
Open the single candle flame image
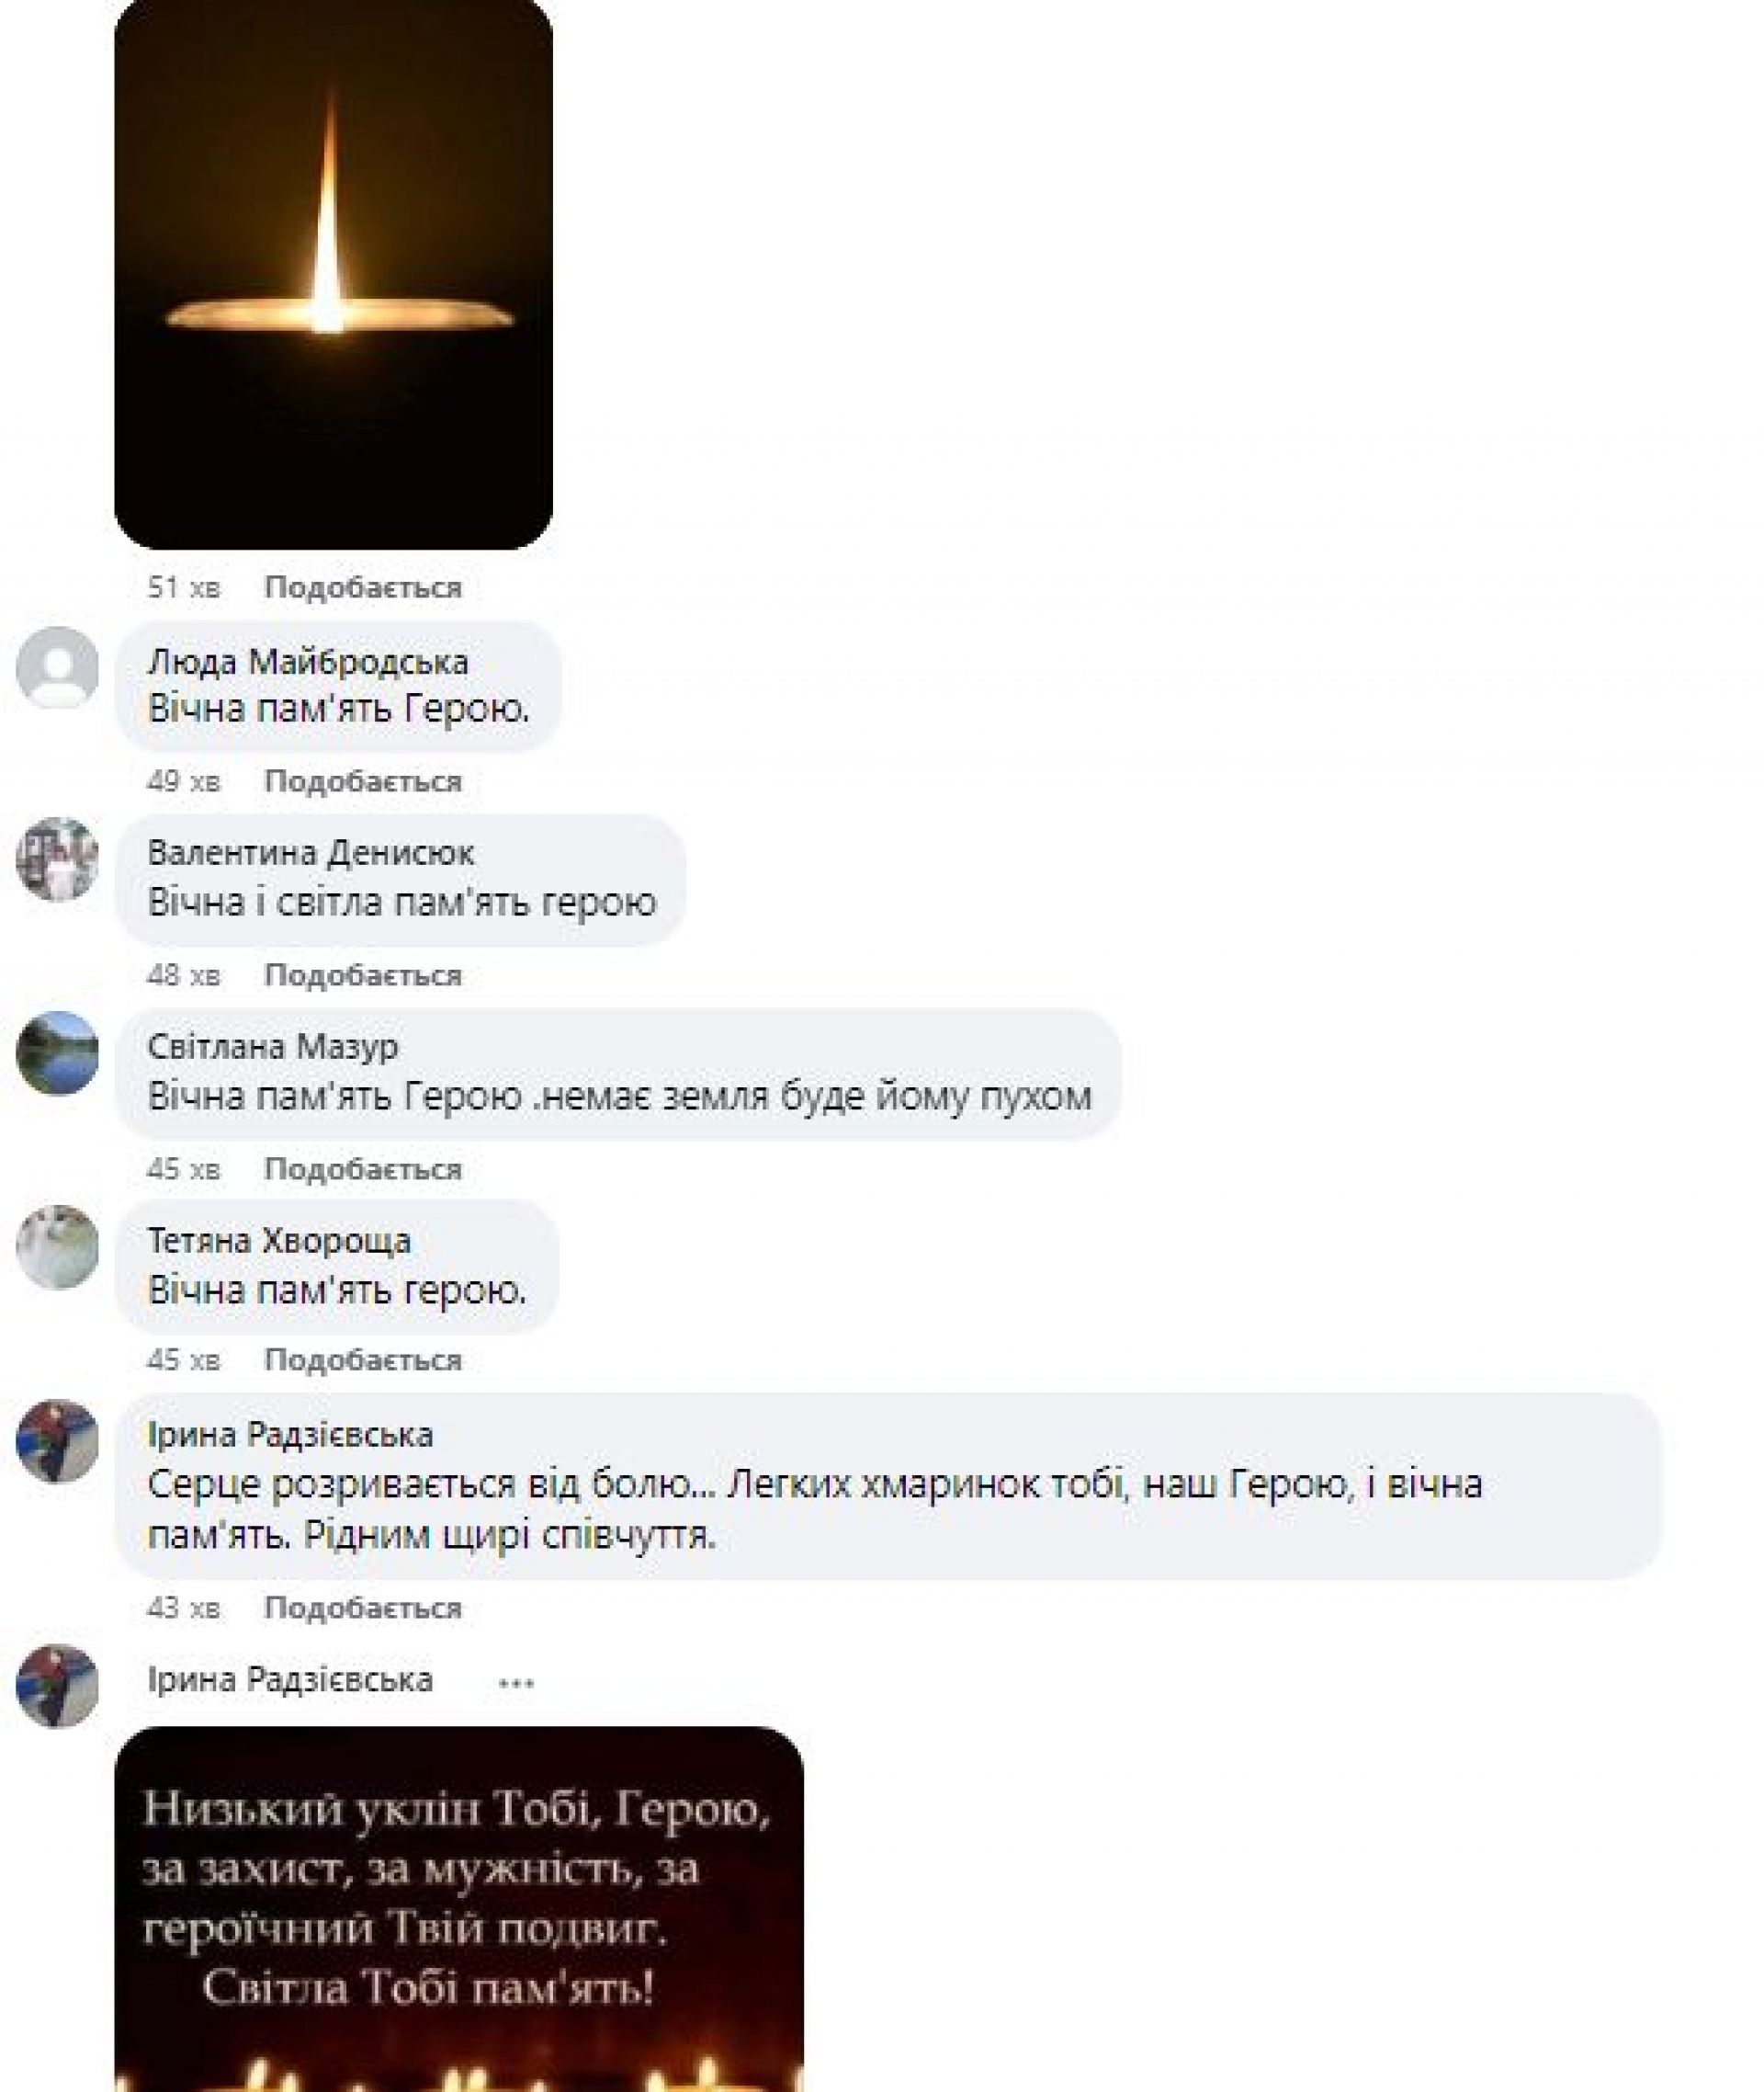[x=334, y=273]
